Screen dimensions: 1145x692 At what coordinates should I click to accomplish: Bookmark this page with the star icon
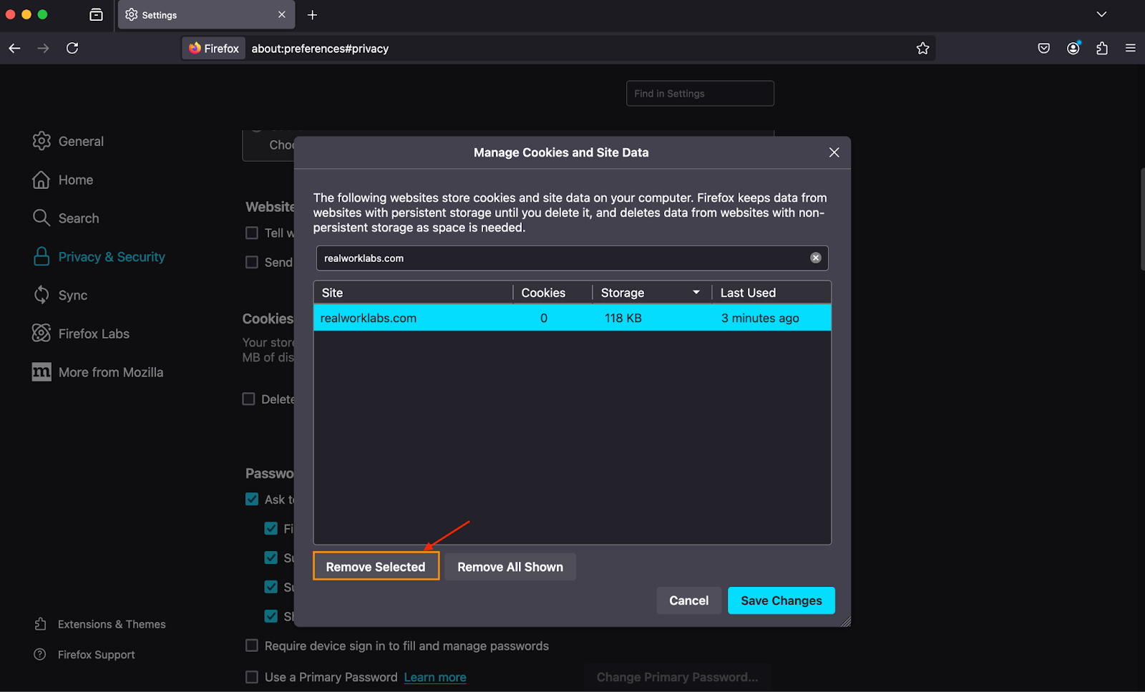tap(922, 48)
